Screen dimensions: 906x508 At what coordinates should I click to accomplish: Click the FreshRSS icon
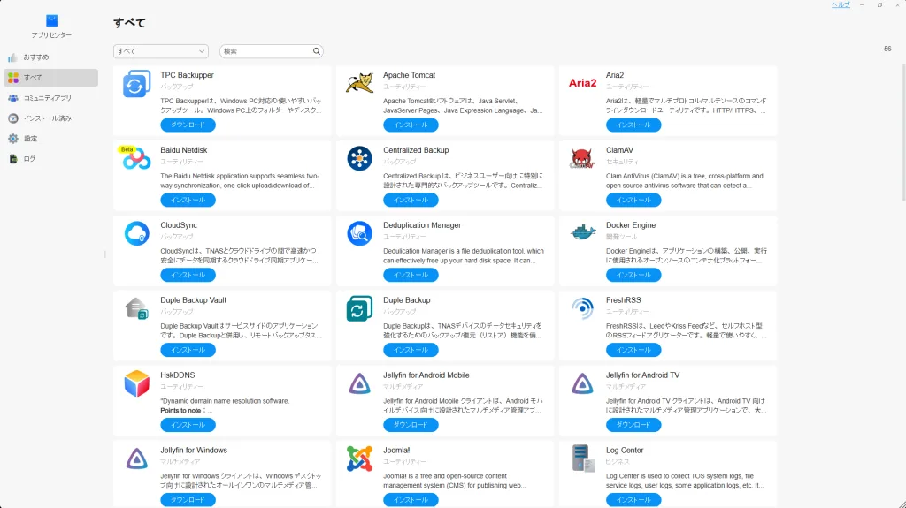pyautogui.click(x=582, y=308)
